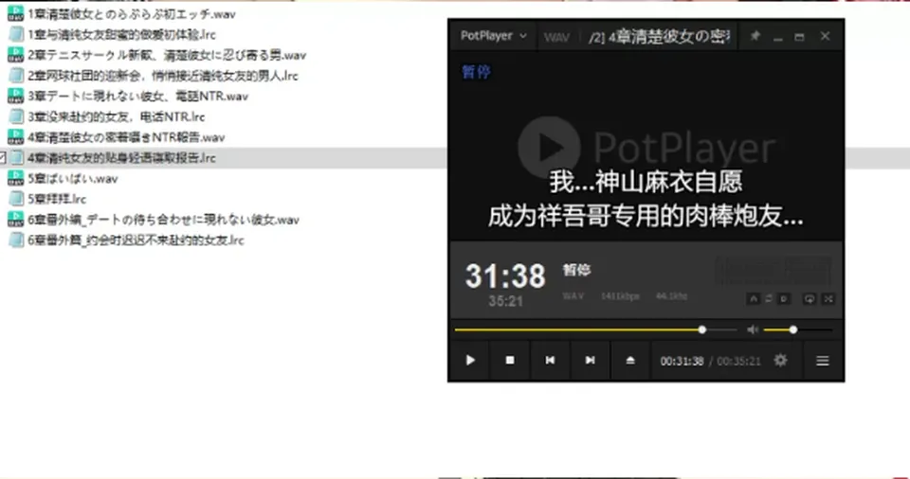Image resolution: width=910 pixels, height=479 pixels.
Task: Click the yellow seek bar in PotPlayer
Action: (x=595, y=330)
